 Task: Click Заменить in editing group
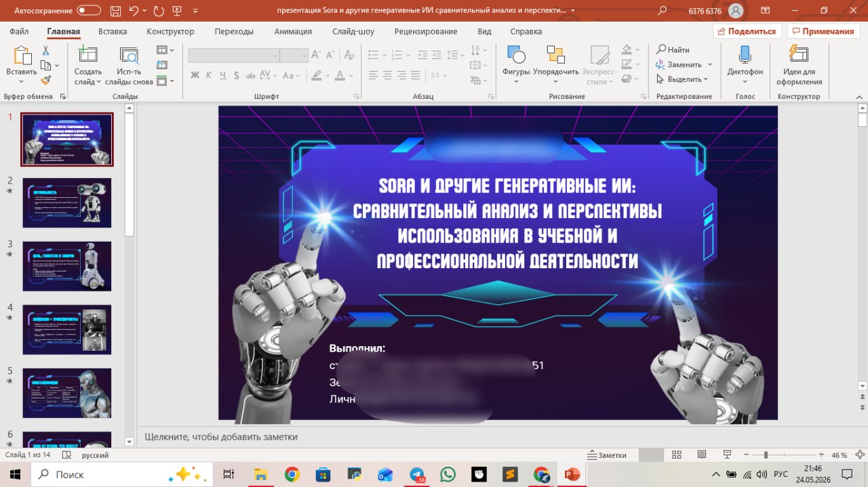click(679, 64)
